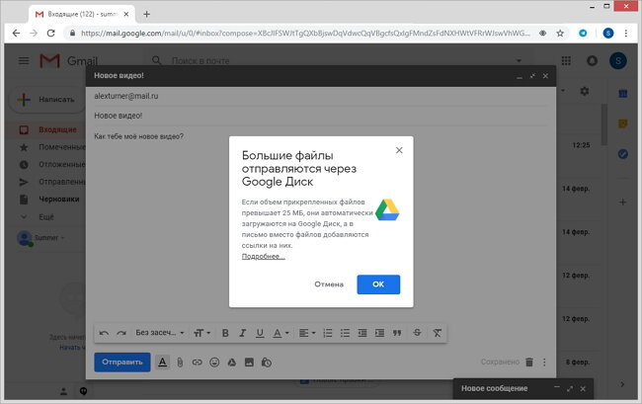Reload the page in Chrome

pos(50,34)
